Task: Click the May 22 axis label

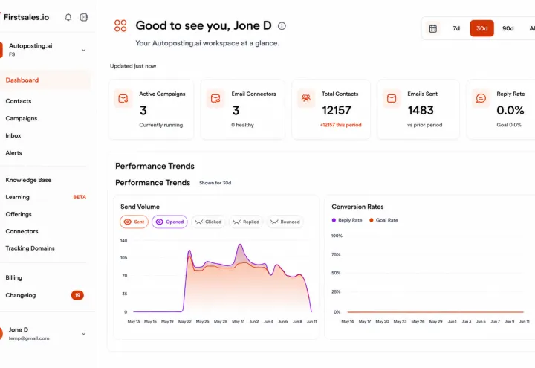Action: pos(184,322)
